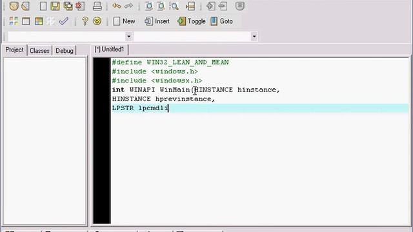Compile using the four-squares icon
Viewport: 413px width, 232px height.
click(14, 21)
